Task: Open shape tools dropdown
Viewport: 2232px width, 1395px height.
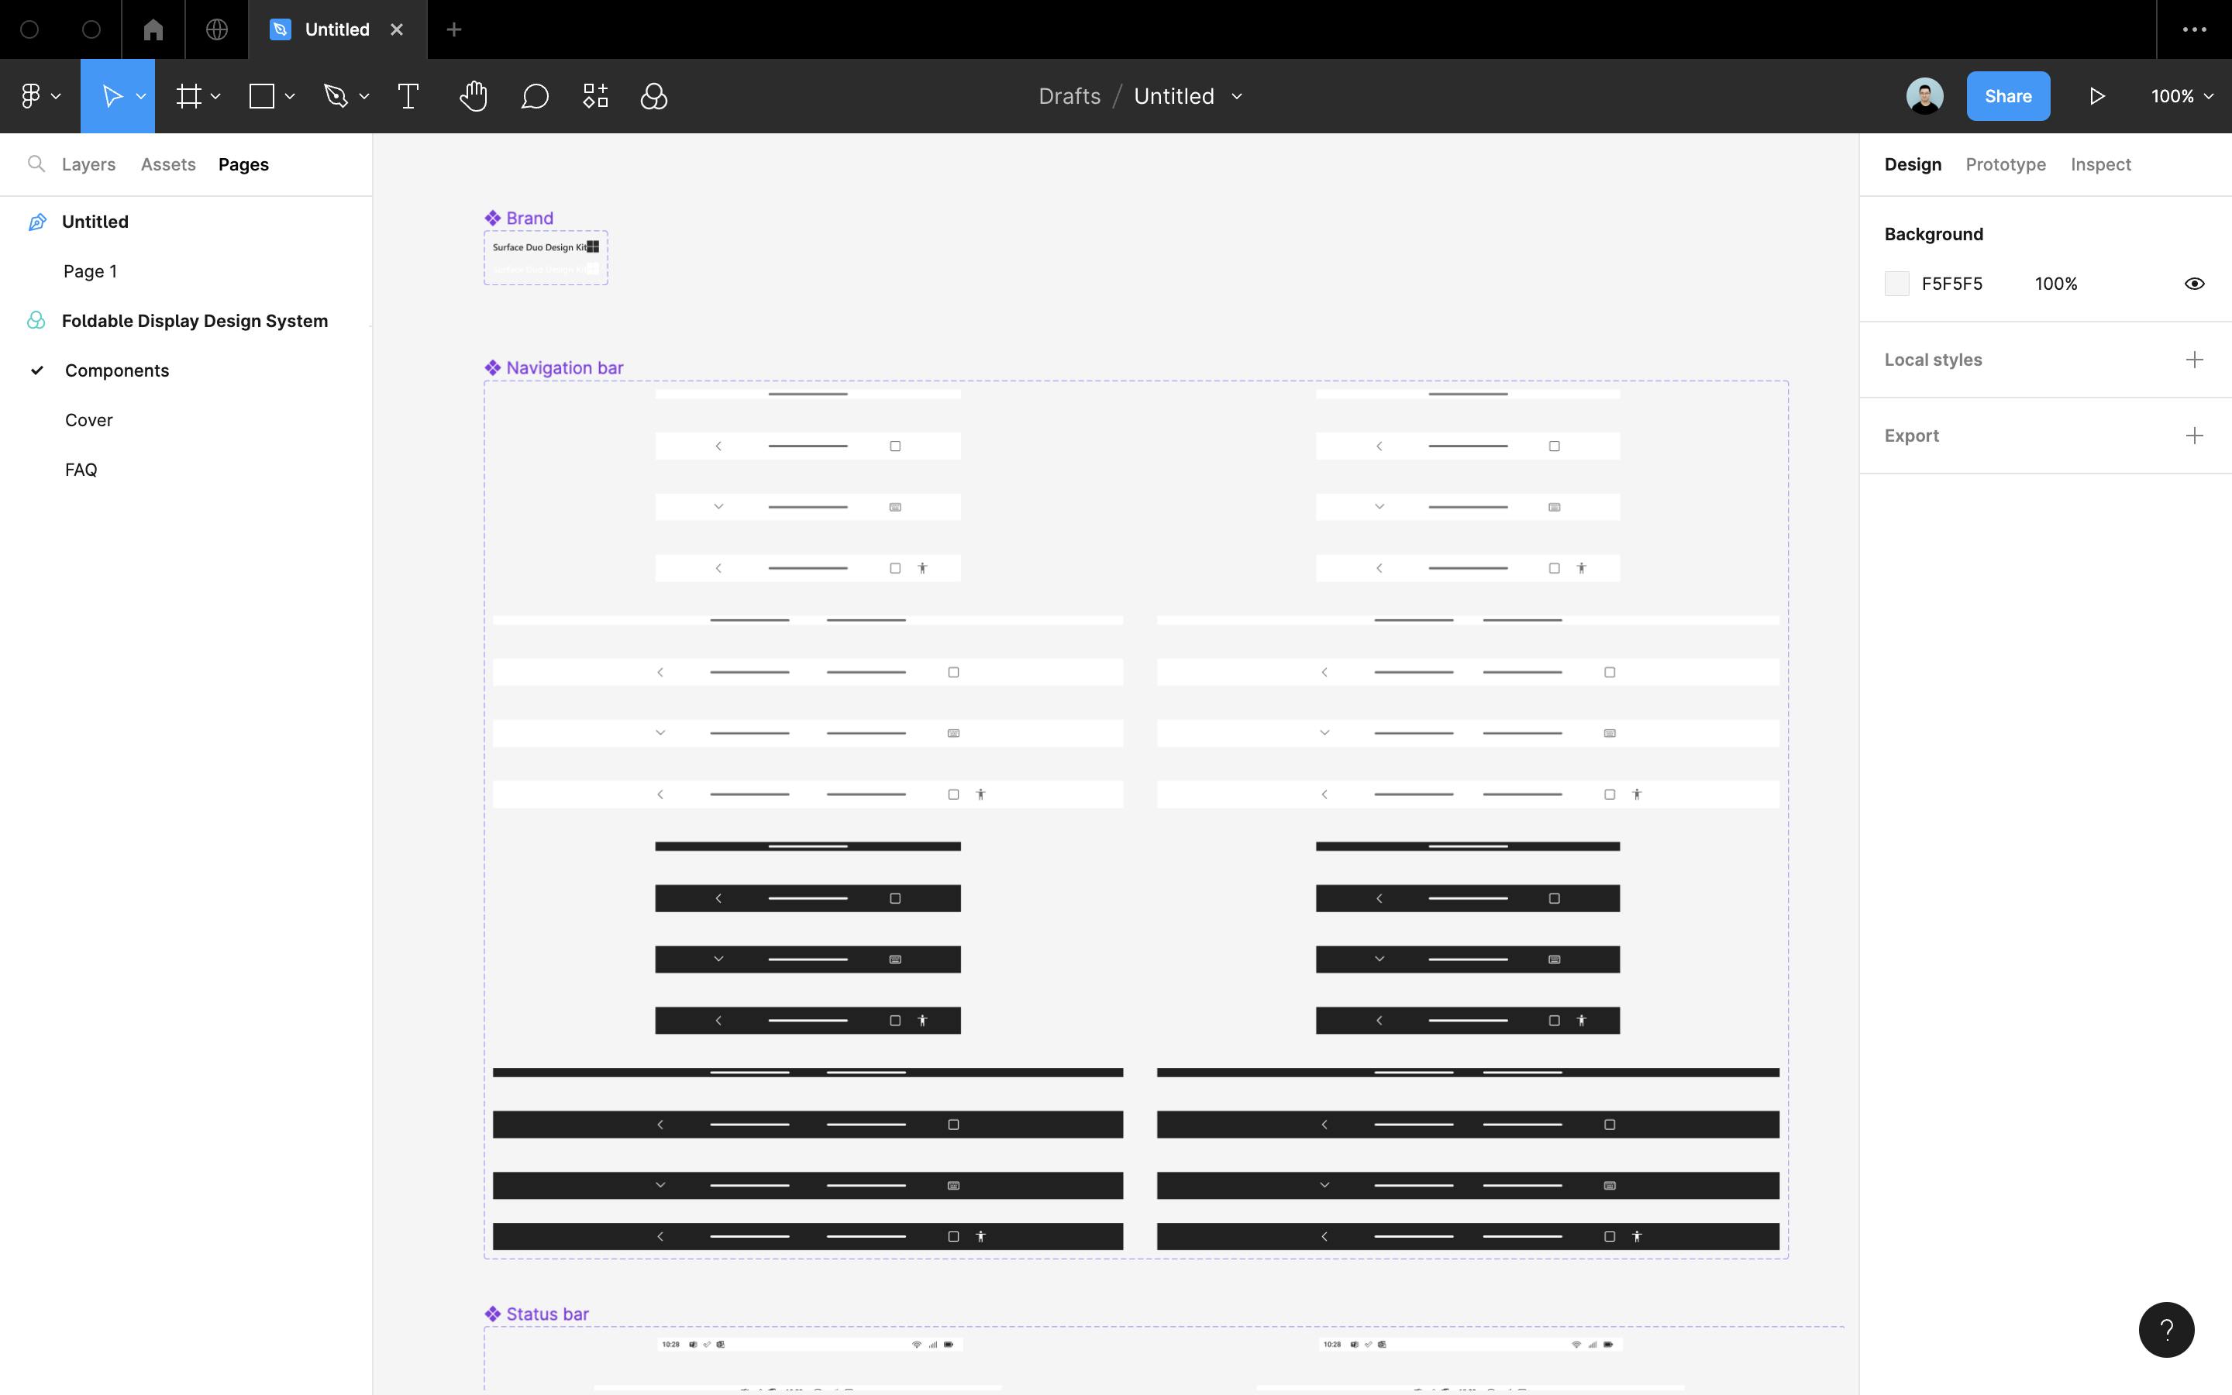Action: (x=290, y=96)
